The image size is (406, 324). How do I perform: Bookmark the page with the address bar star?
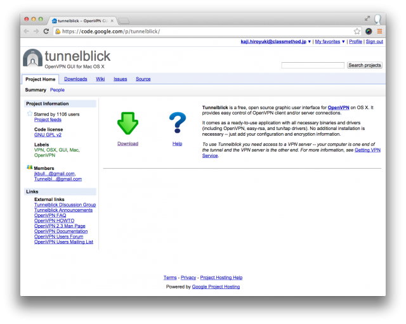357,31
